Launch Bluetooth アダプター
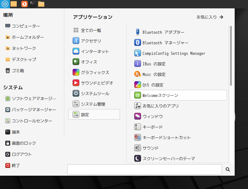Image resolution: width=248 pixels, height=189 pixels. 178,32
